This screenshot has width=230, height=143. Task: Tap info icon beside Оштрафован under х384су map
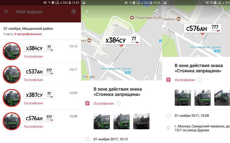119,103
